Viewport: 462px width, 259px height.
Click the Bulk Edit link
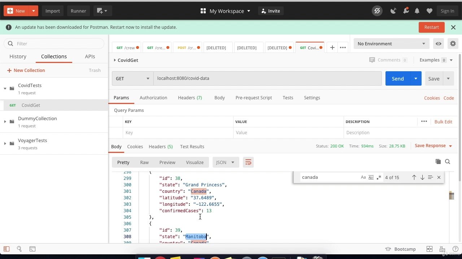click(x=443, y=122)
